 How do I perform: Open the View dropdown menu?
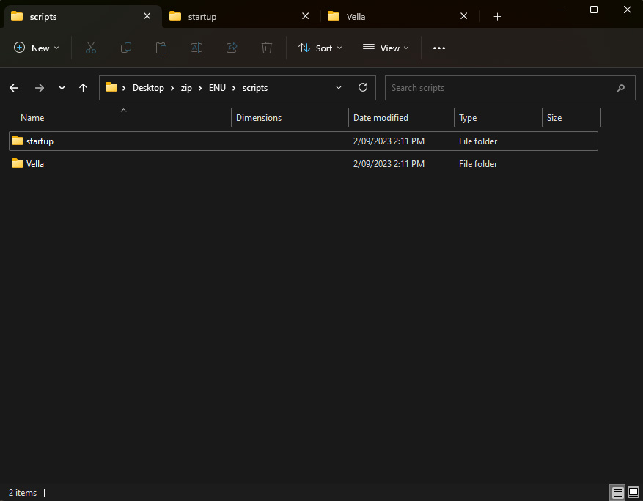(386, 48)
